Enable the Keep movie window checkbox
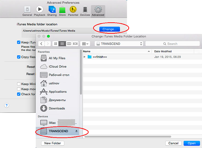This screenshot has height=148, width=202. click(x=19, y=89)
